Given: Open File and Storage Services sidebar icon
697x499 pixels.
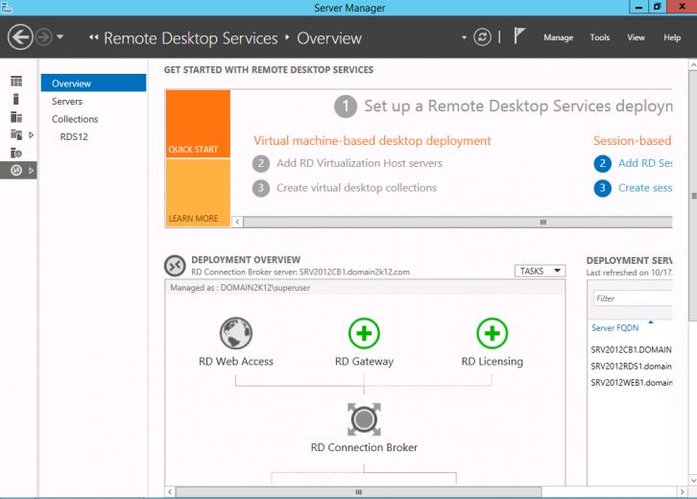Looking at the screenshot, I should pyautogui.click(x=16, y=134).
